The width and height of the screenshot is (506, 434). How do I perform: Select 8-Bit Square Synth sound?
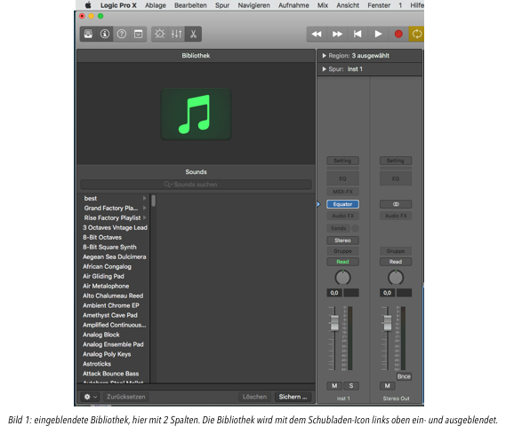pos(109,247)
